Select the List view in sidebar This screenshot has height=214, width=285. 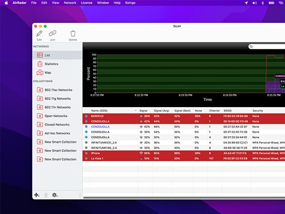coord(47,55)
